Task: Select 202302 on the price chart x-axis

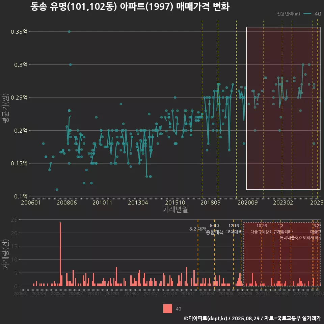Action: tap(283, 202)
